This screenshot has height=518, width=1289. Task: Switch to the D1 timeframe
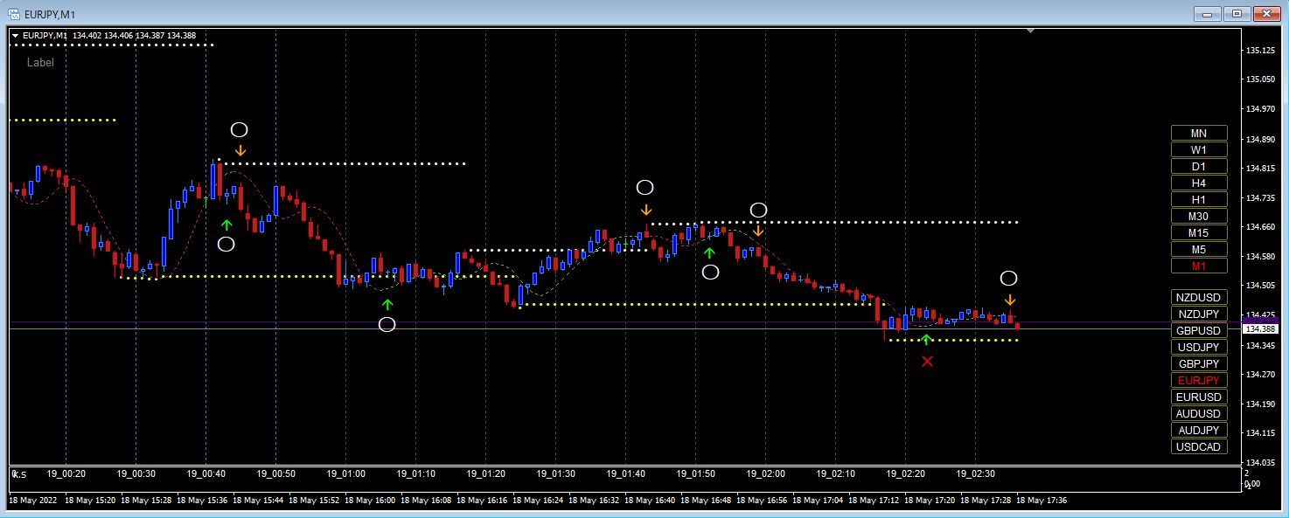click(x=1198, y=166)
